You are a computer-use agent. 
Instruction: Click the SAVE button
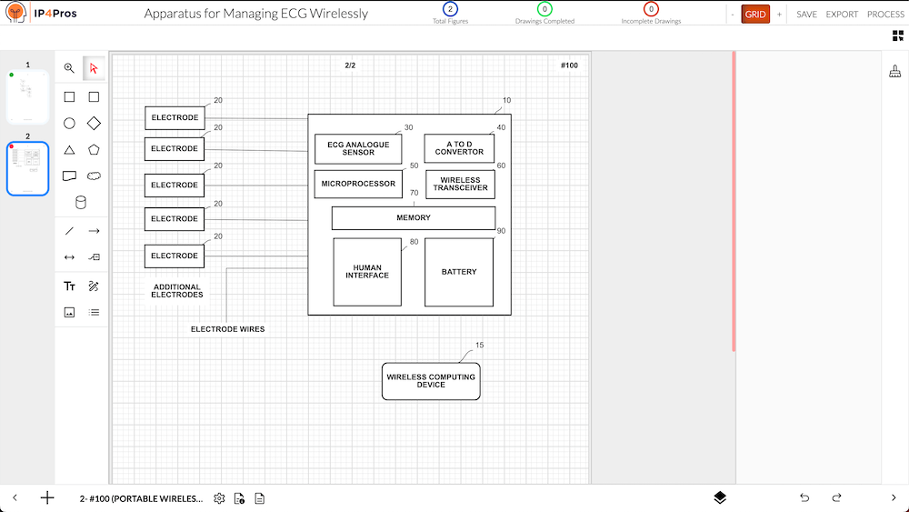click(x=806, y=15)
